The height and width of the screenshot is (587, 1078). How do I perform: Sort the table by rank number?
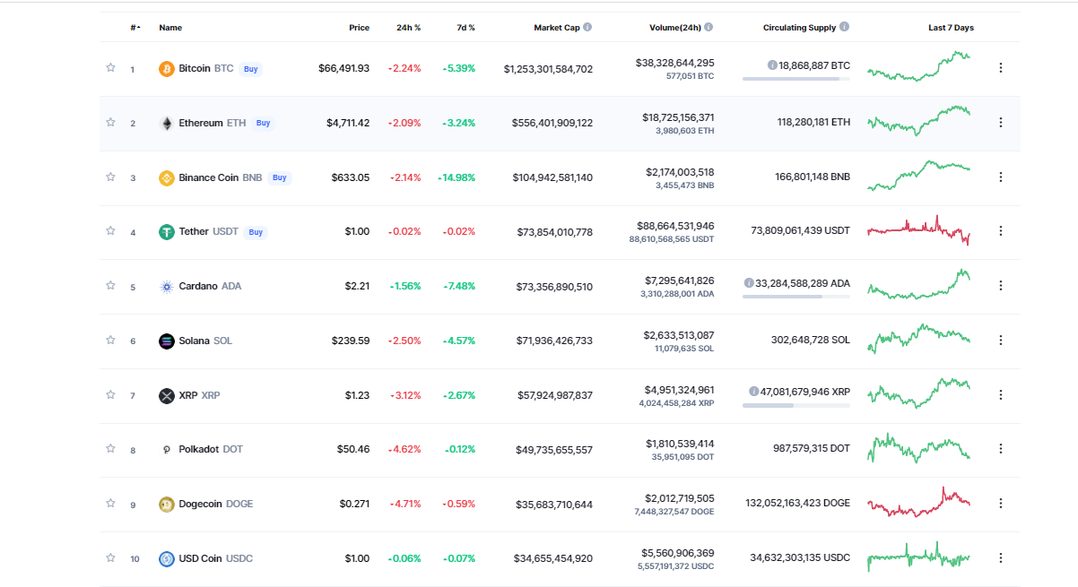coord(135,28)
